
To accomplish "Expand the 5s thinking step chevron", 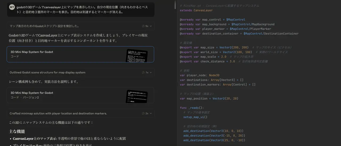I will click(x=151, y=26).
